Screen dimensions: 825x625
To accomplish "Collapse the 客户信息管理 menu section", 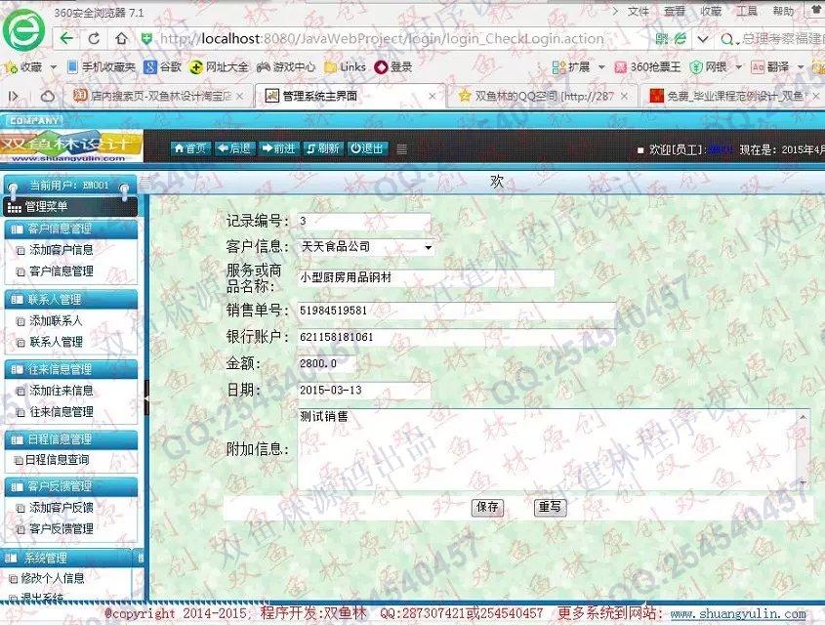I will coord(70,229).
